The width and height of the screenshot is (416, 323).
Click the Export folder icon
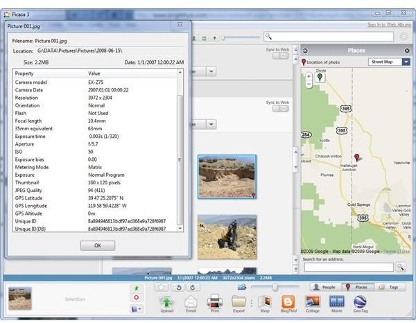(239, 302)
